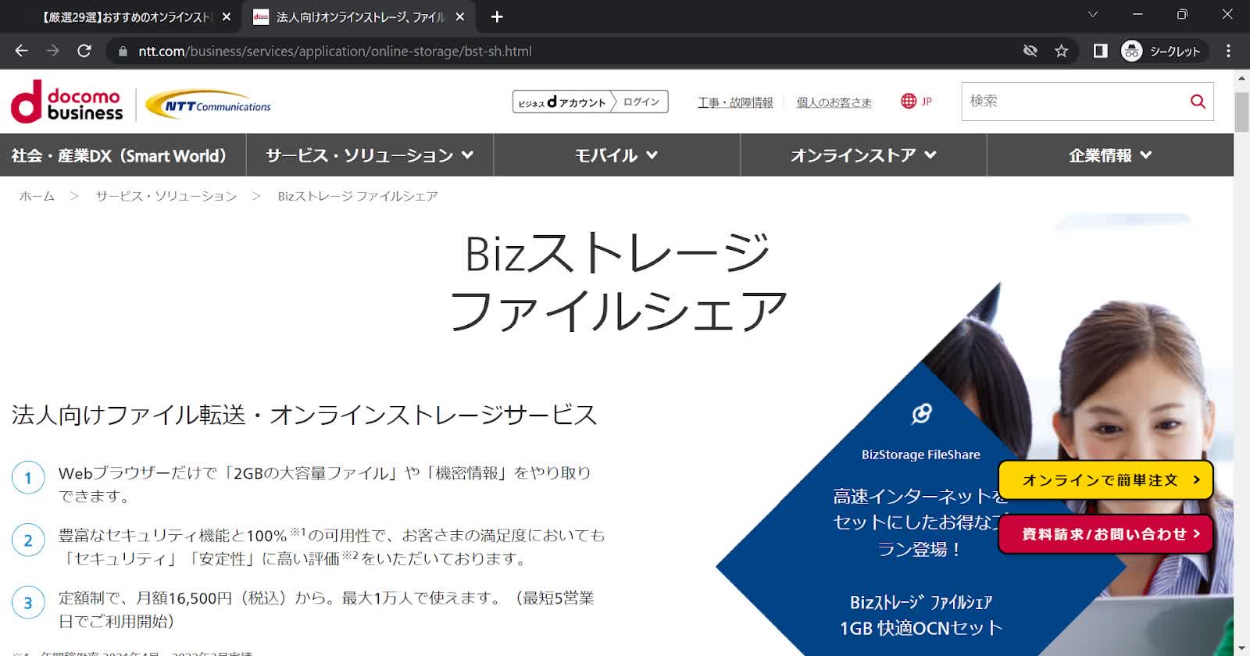
Task: Click the browser address bar URL
Action: tap(335, 51)
